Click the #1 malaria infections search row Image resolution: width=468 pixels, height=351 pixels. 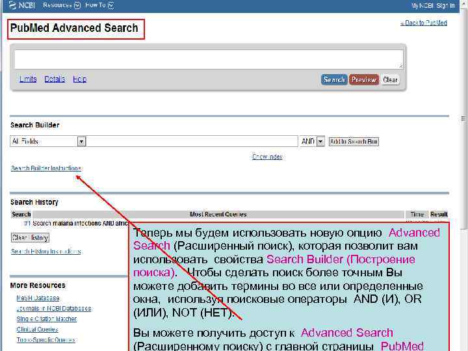tap(76, 223)
